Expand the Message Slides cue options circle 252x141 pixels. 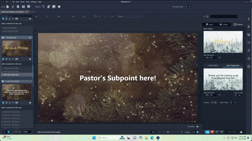click(30, 37)
